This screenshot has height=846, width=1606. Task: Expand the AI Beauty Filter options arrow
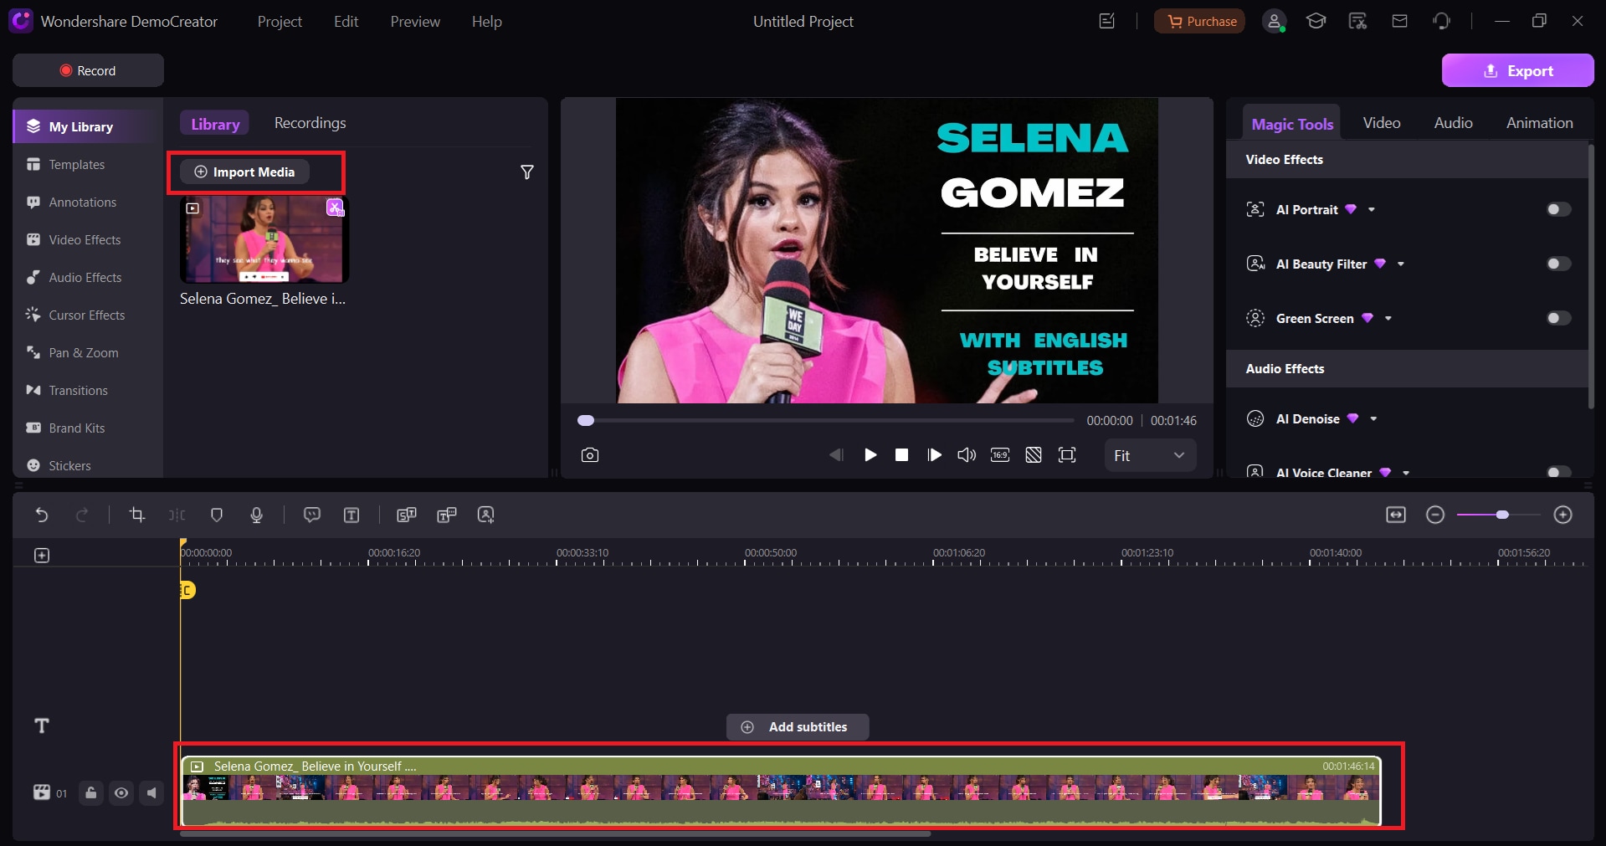coord(1401,264)
